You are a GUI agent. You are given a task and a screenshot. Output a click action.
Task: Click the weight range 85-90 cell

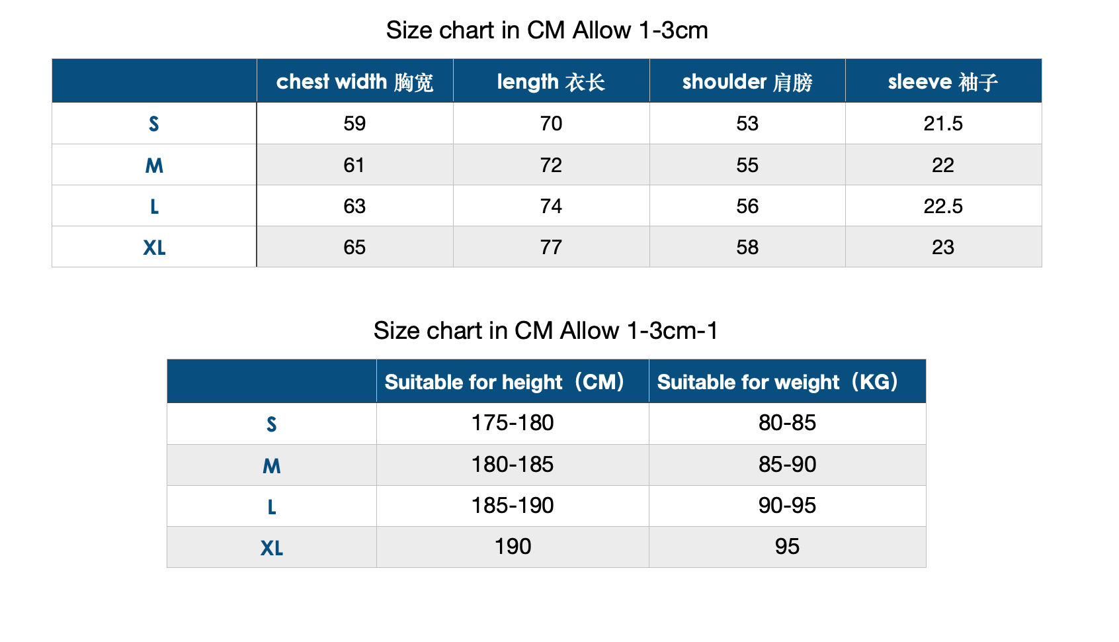point(787,465)
